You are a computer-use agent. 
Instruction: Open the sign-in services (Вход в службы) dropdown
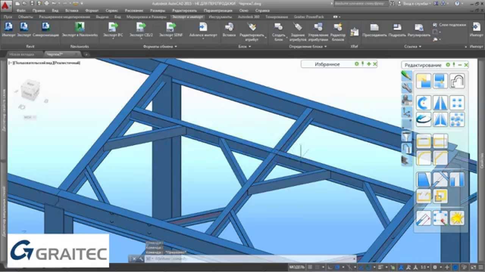point(417,3)
